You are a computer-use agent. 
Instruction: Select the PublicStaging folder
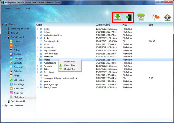50,63
